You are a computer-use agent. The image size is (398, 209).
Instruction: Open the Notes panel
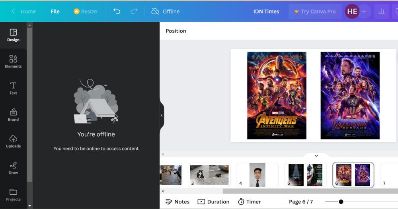click(178, 202)
